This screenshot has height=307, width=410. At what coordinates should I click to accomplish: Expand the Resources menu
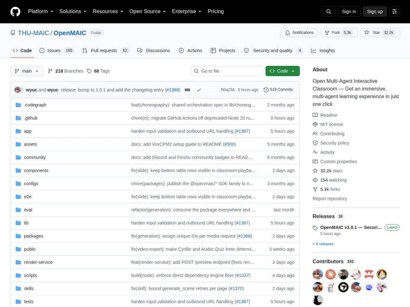click(108, 11)
